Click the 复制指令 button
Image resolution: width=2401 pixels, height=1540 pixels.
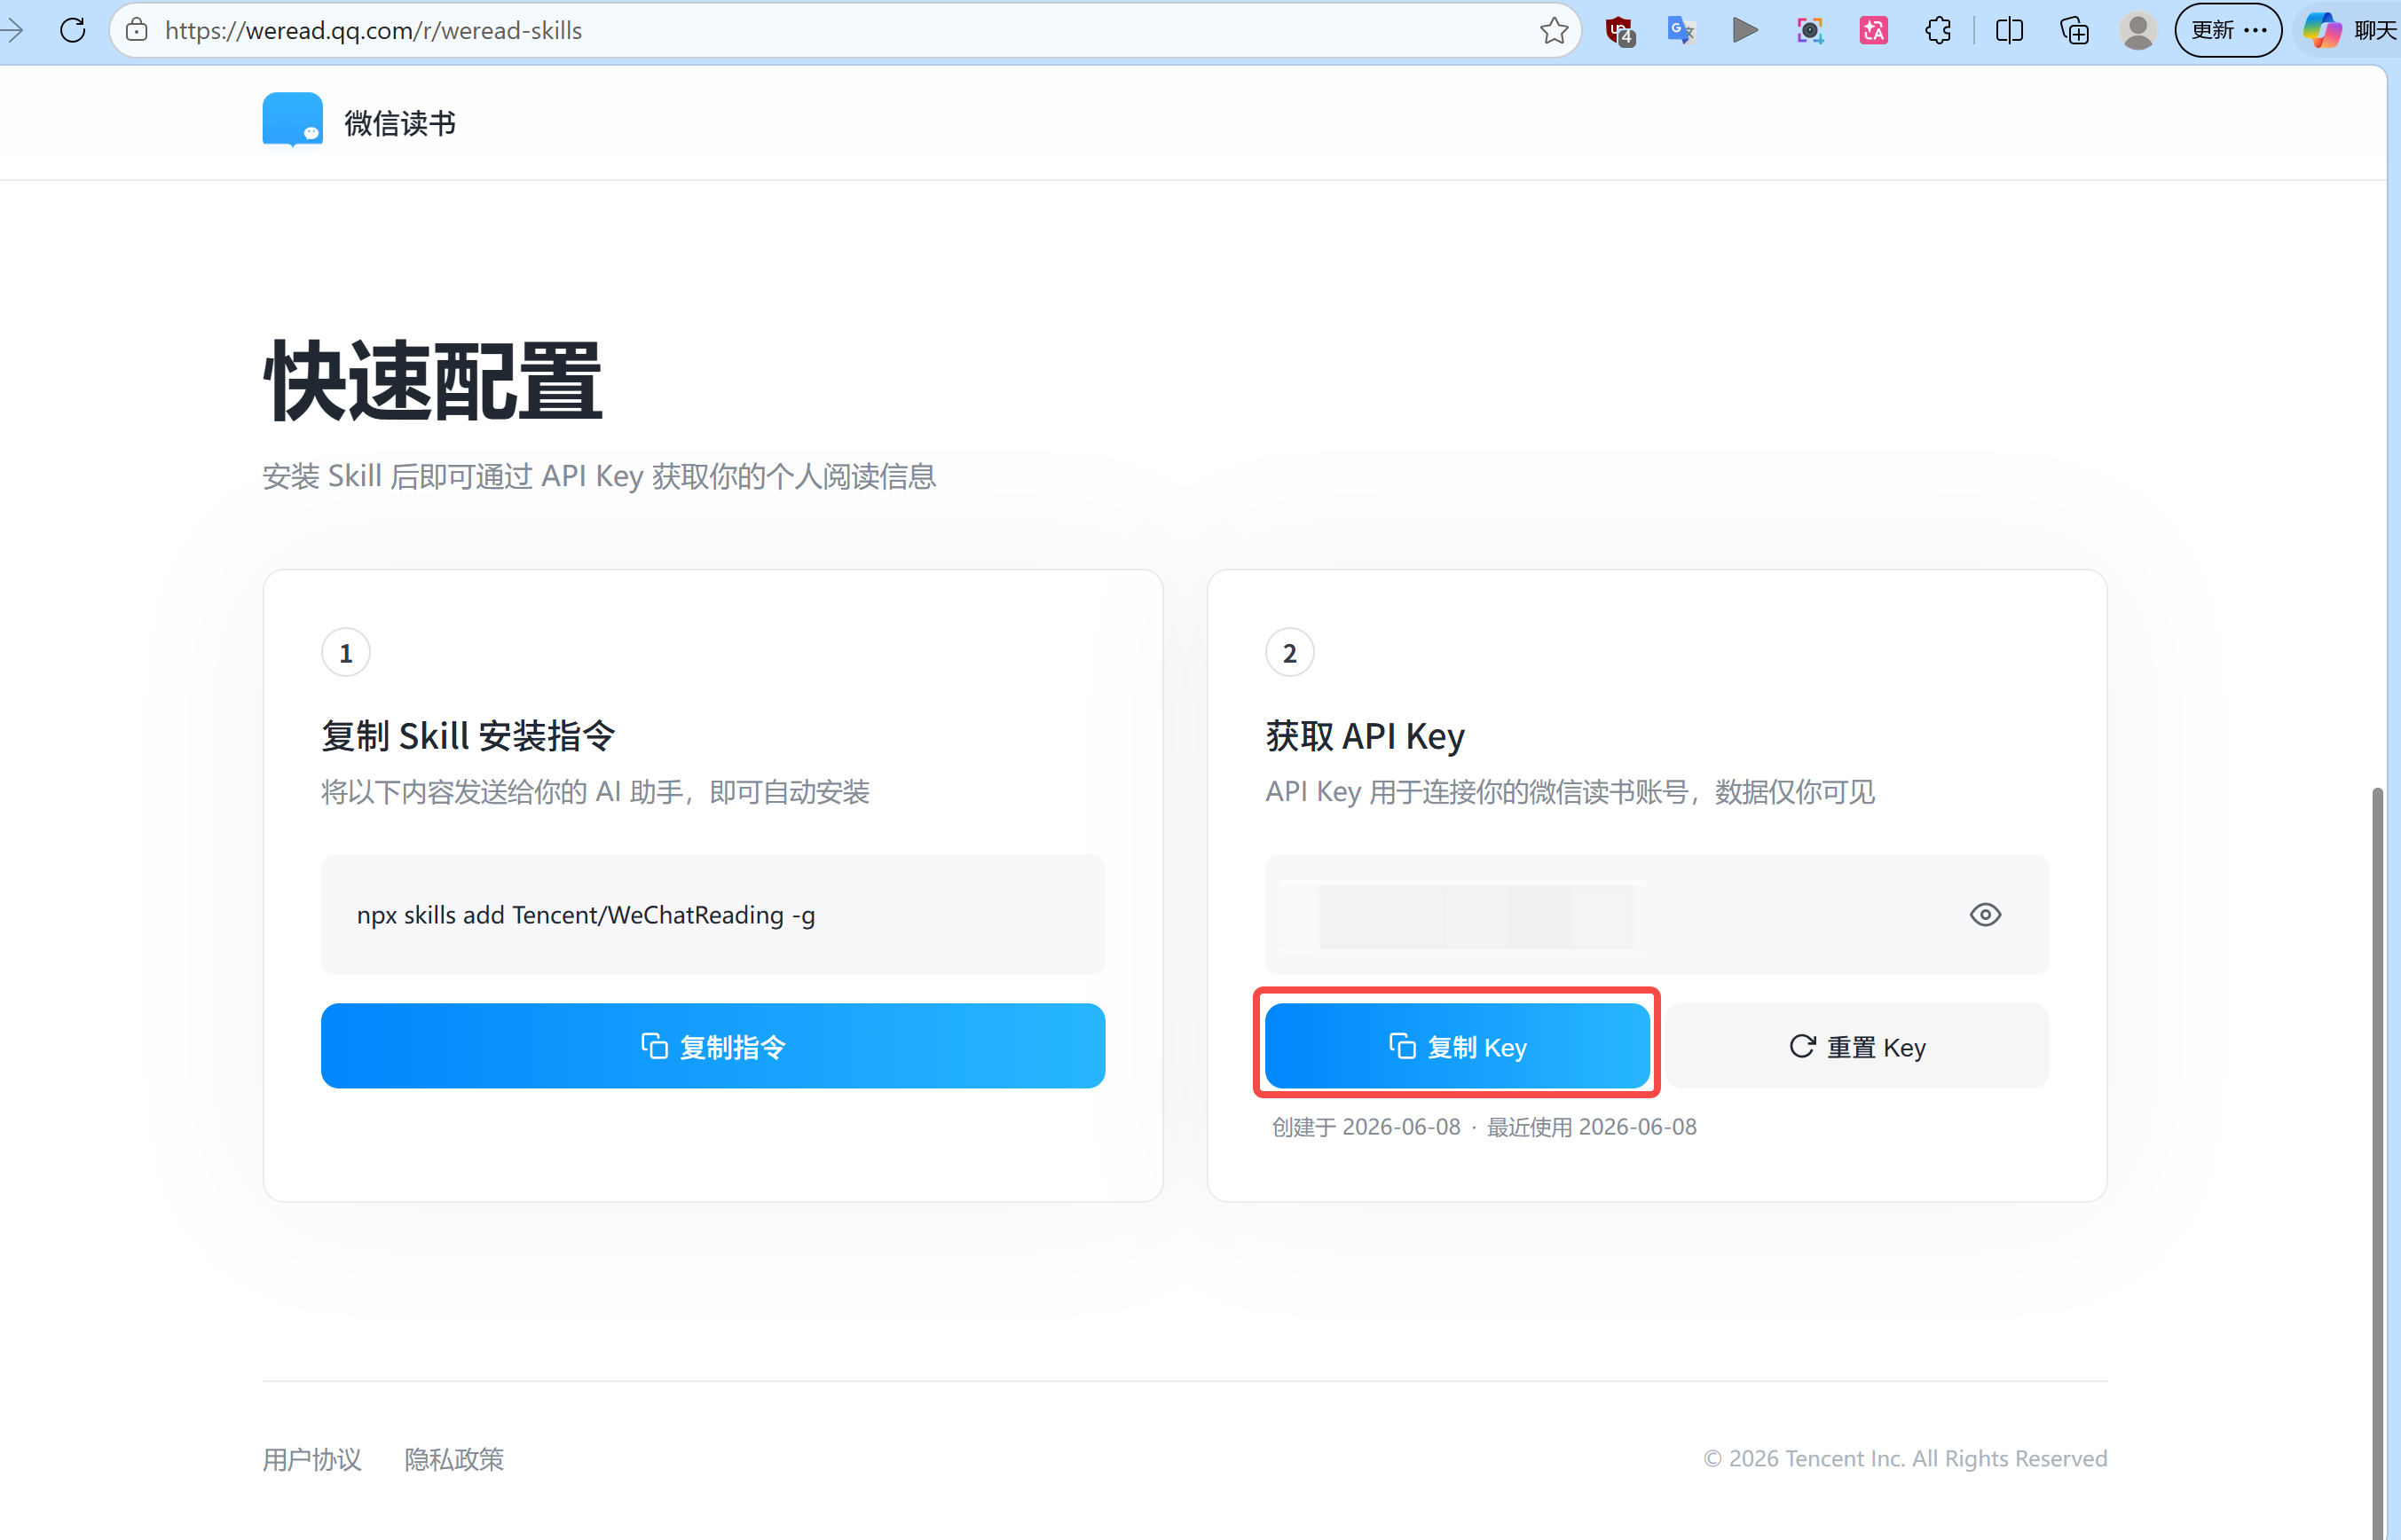(713, 1046)
